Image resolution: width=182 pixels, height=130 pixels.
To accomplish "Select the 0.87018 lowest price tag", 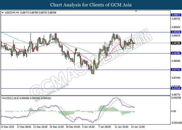I will point(175,88).
